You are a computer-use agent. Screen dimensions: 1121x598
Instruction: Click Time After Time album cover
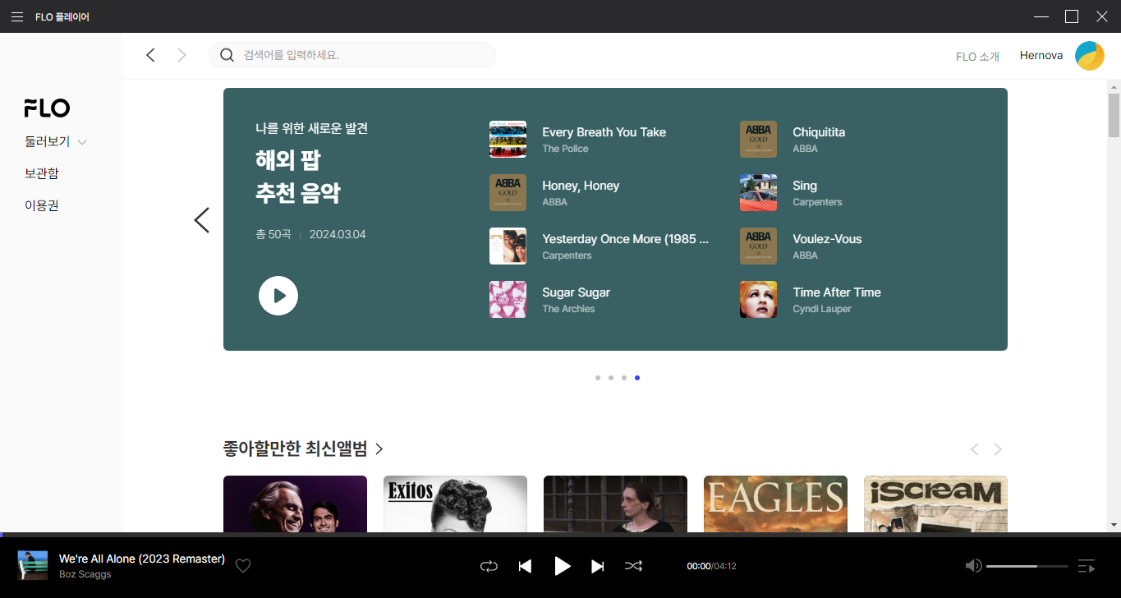758,300
